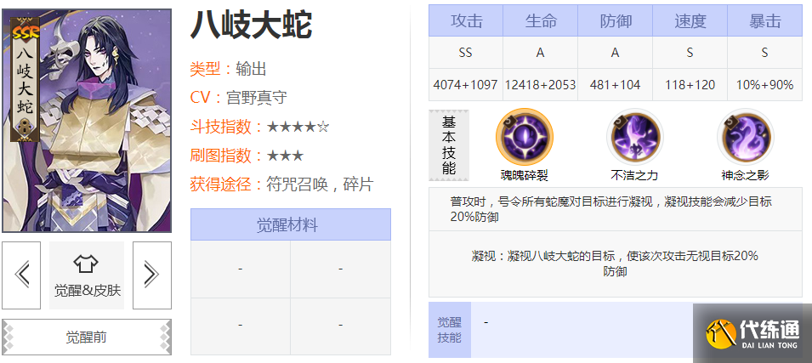Select the 魂魄碎裂 skill icon
This screenshot has height=363, width=812.
(x=525, y=138)
